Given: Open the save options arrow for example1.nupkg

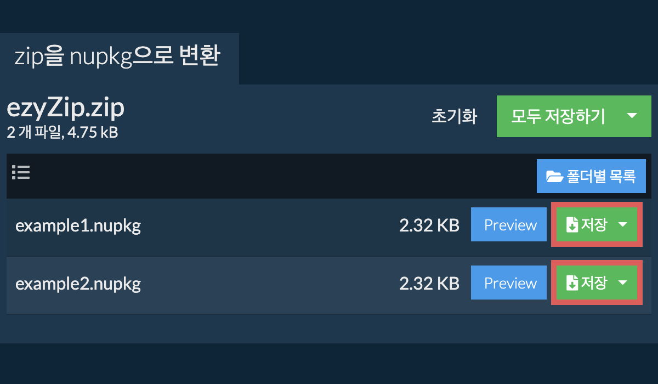Looking at the screenshot, I should click(622, 225).
